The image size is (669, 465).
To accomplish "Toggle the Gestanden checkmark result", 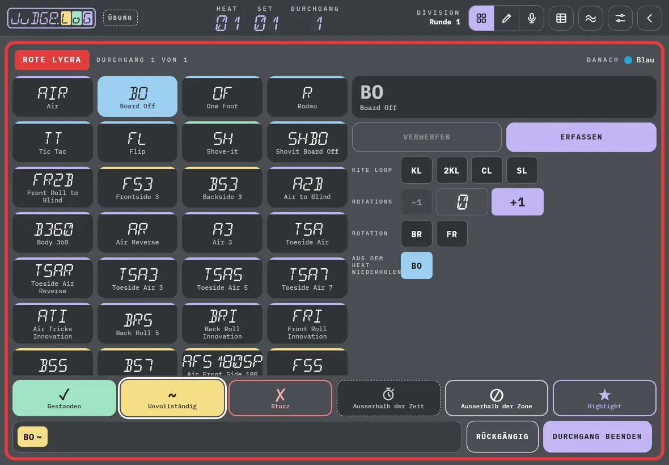I will 65,398.
